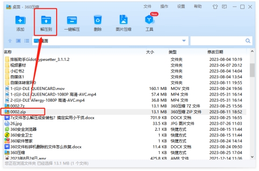The image size is (259, 171).
Task: Switch to list view mode
Action: (x=27, y=41)
